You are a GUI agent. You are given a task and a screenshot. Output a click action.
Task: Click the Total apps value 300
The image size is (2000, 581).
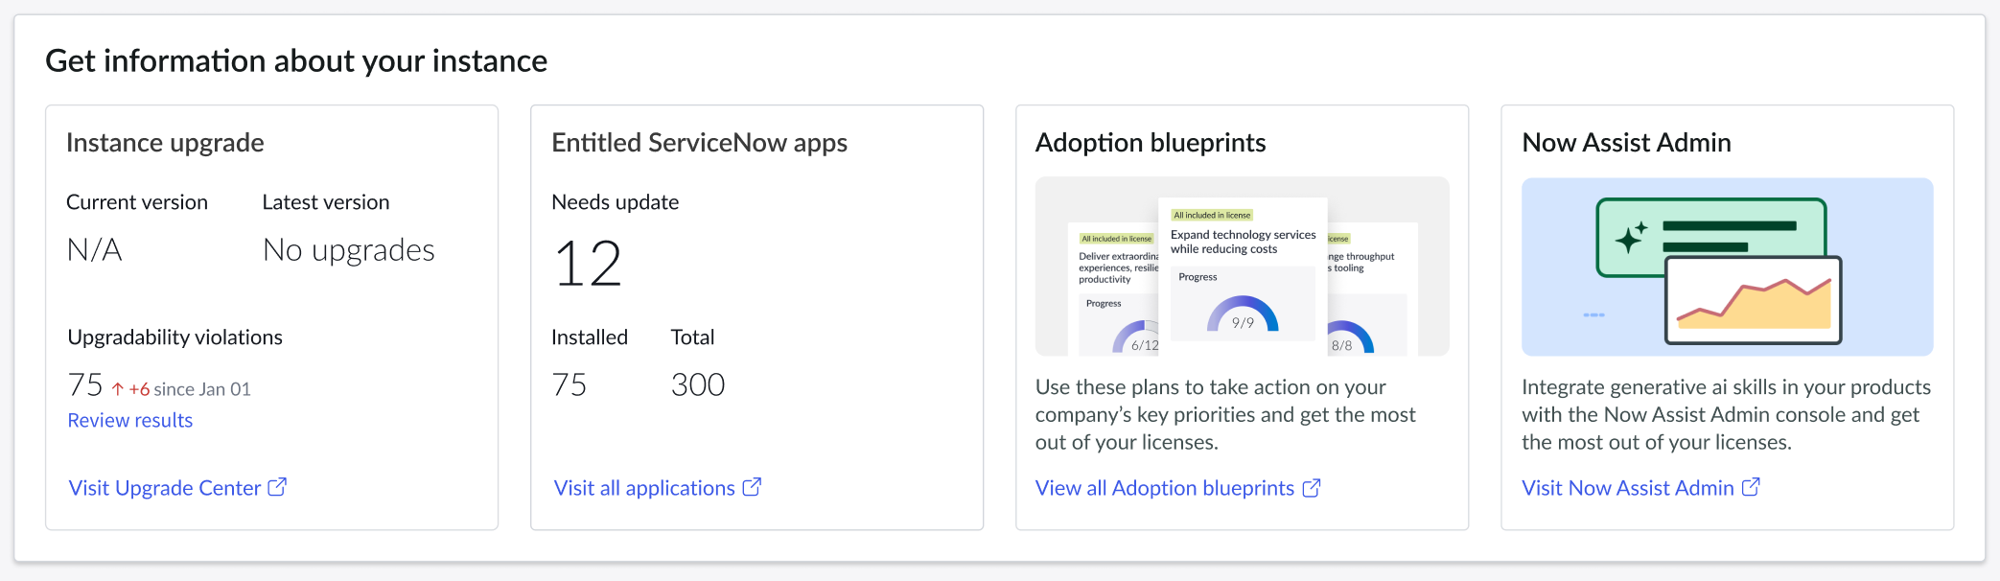click(x=698, y=385)
